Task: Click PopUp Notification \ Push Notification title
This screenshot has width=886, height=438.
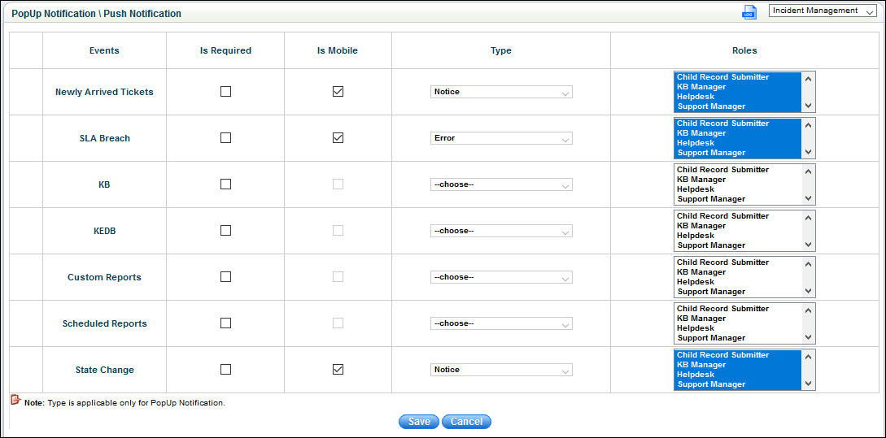Action: 96,13
